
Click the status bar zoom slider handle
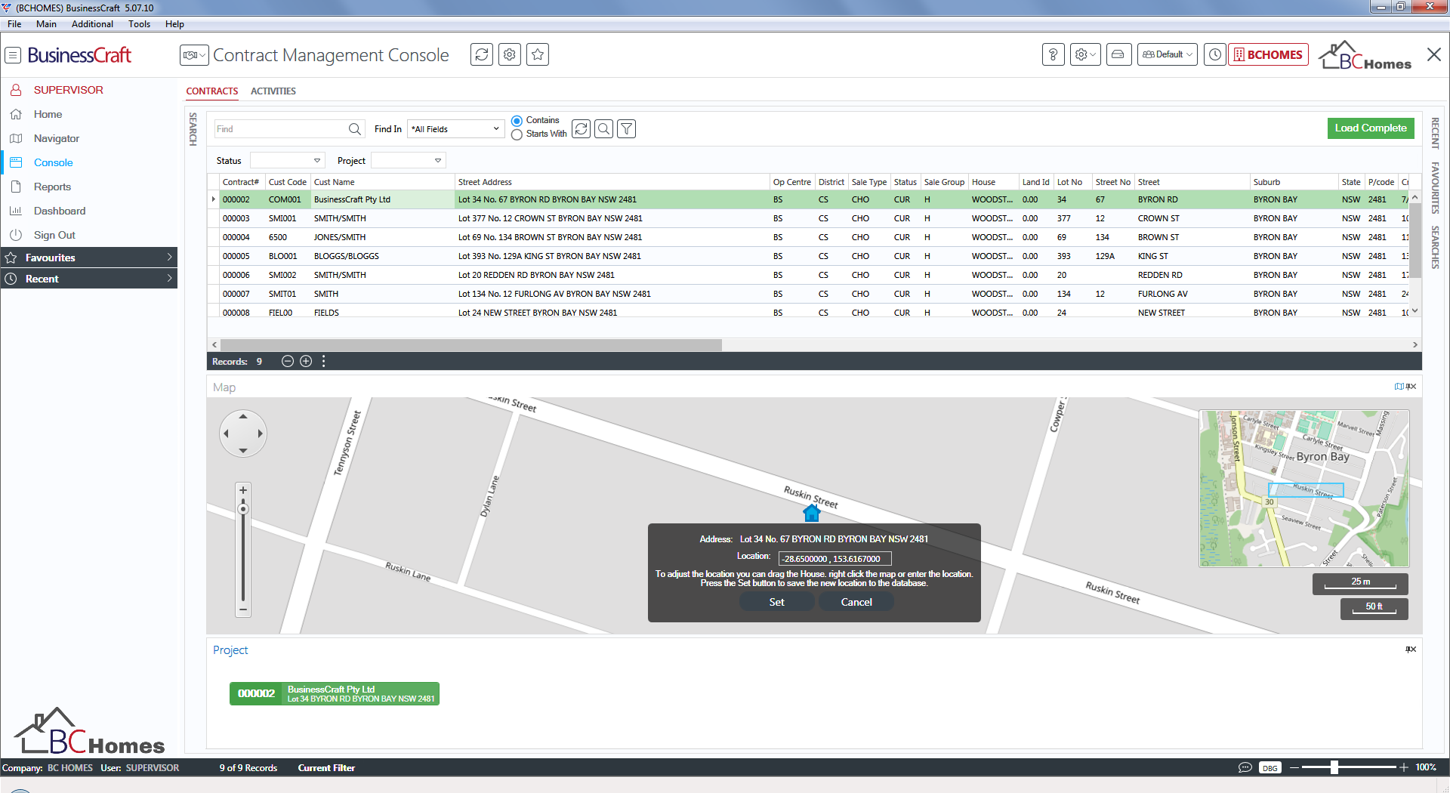coord(1334,767)
